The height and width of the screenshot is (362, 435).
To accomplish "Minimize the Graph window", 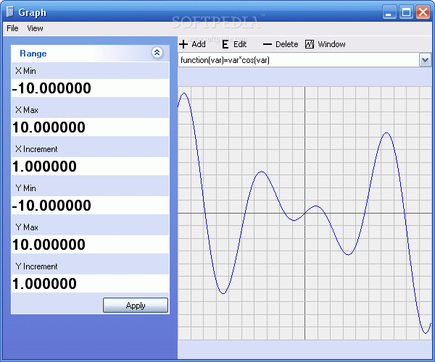I will pyautogui.click(x=389, y=12).
